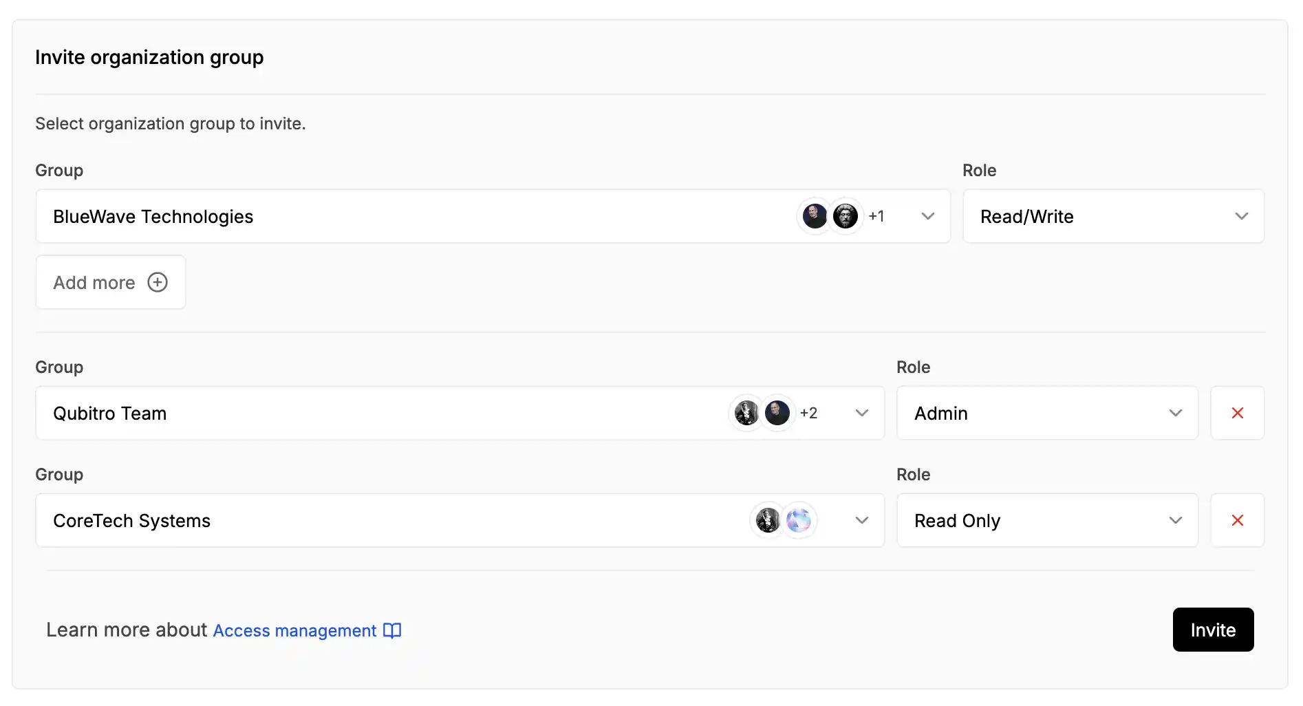Click the Invite button
Viewport: 1303px width, 706px height.
click(x=1213, y=630)
